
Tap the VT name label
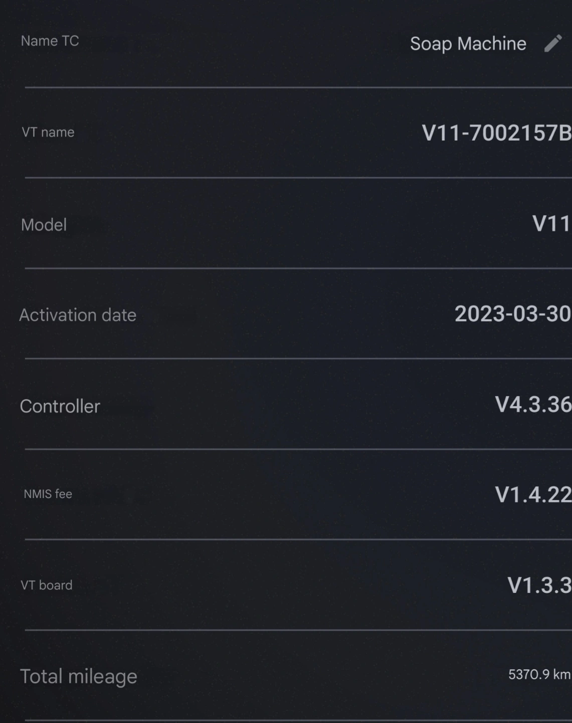tap(48, 132)
